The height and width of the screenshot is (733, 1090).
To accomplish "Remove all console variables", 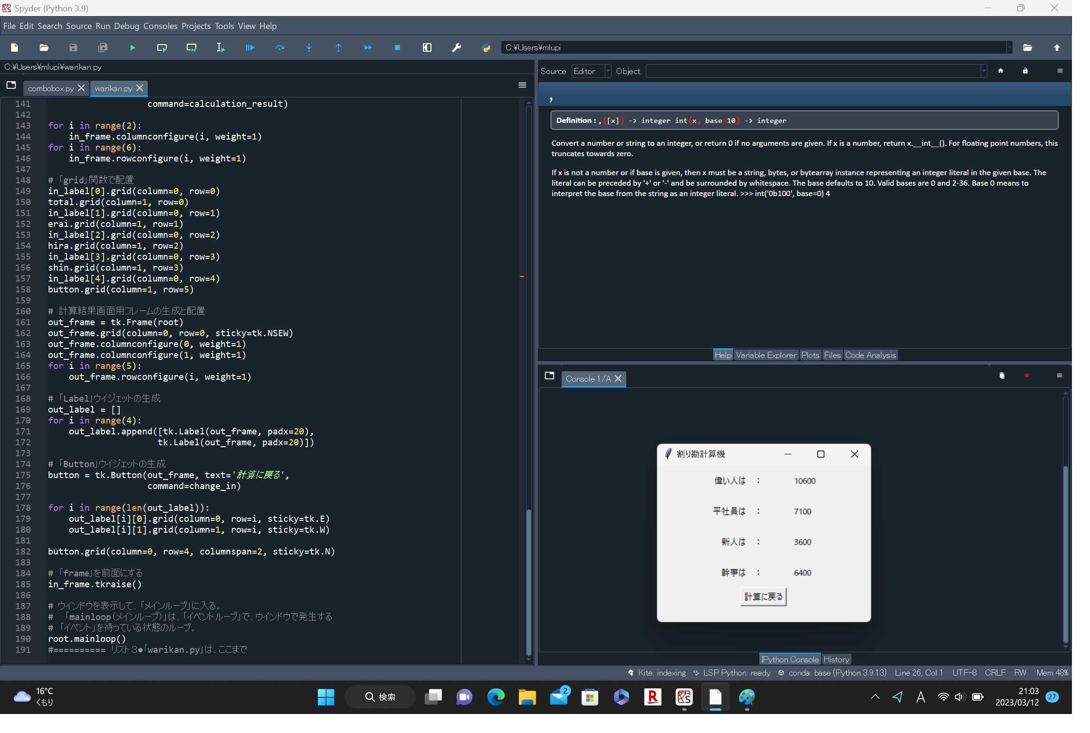I will pyautogui.click(x=1002, y=375).
